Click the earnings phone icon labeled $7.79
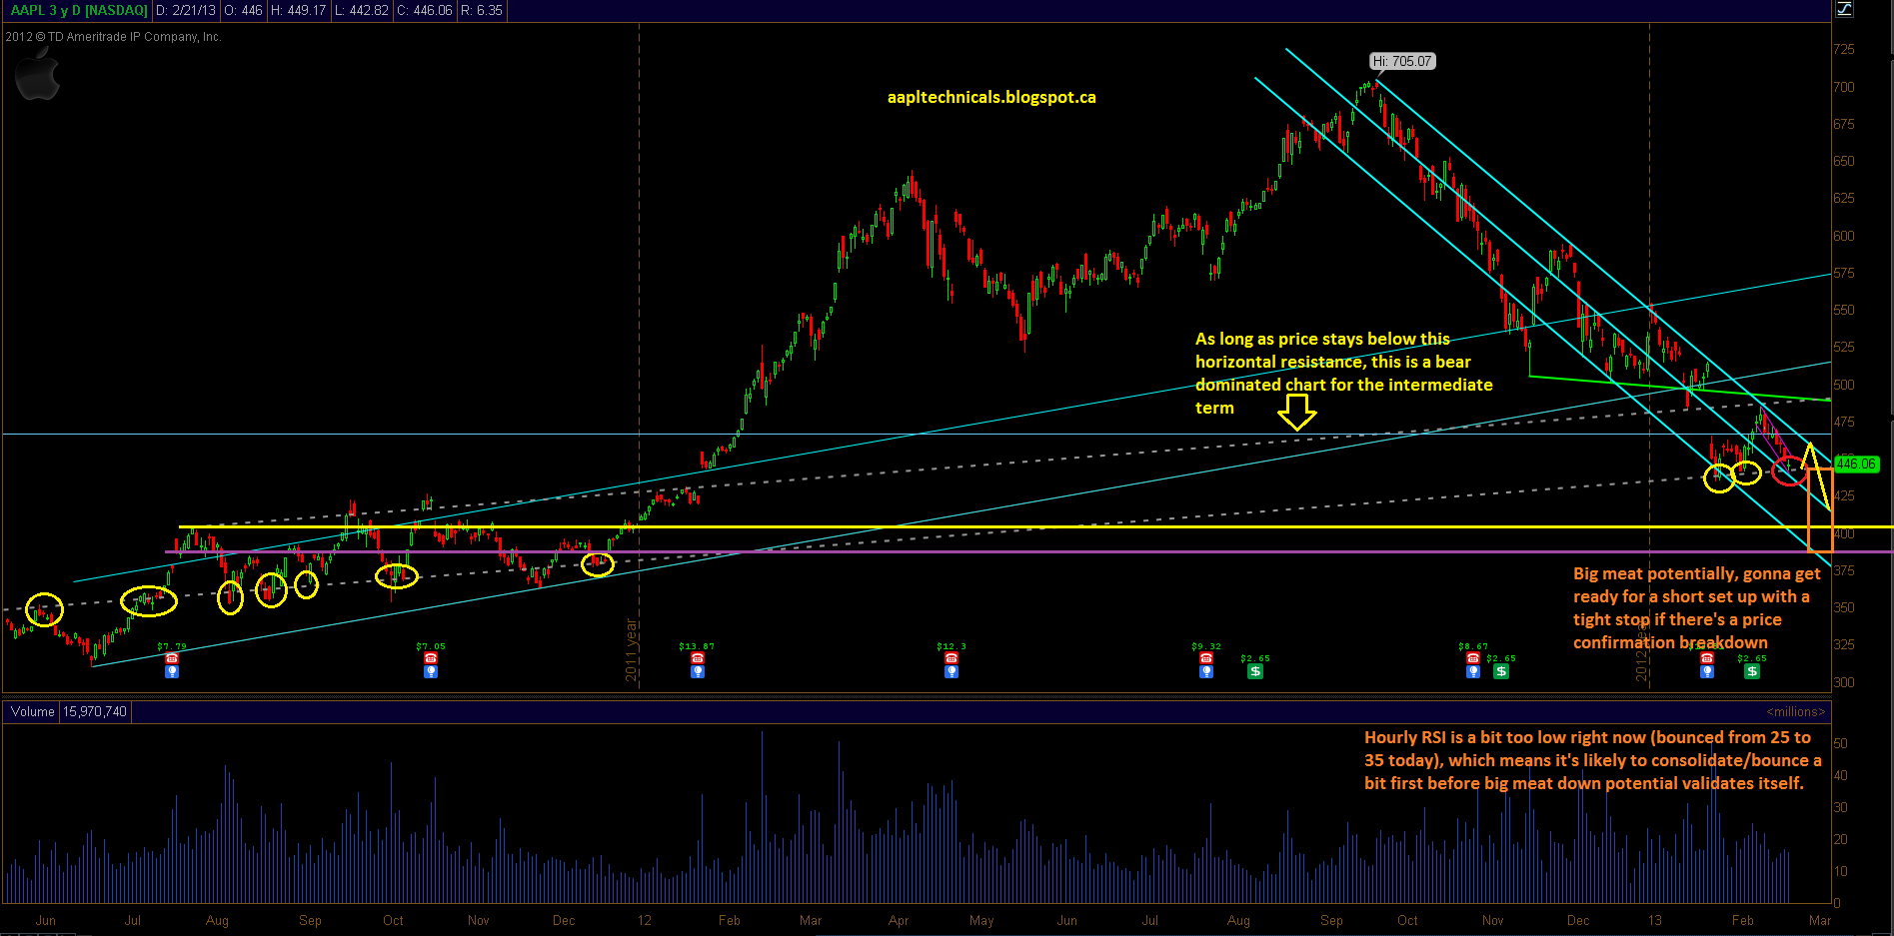The width and height of the screenshot is (1894, 936). pos(172,658)
